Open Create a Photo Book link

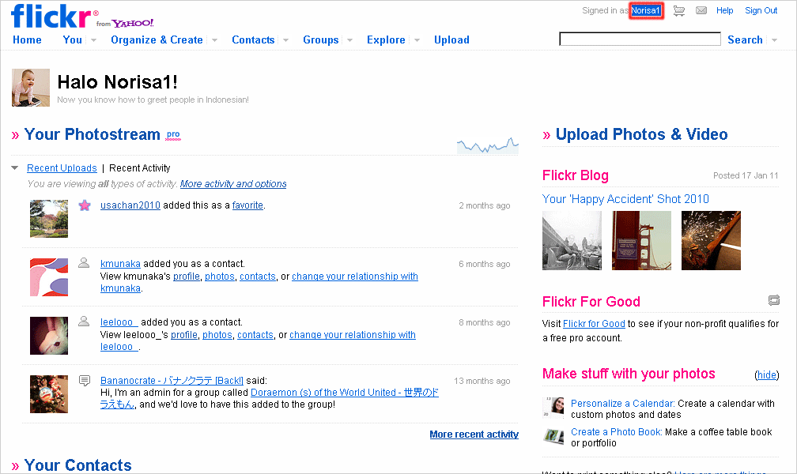coord(616,431)
